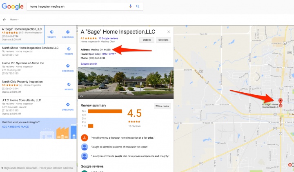Click avatar beside 'Caught or identified' review
The image size is (294, 172).
coord(85,147)
